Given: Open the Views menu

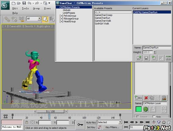Looking at the screenshot, I should (47, 8).
